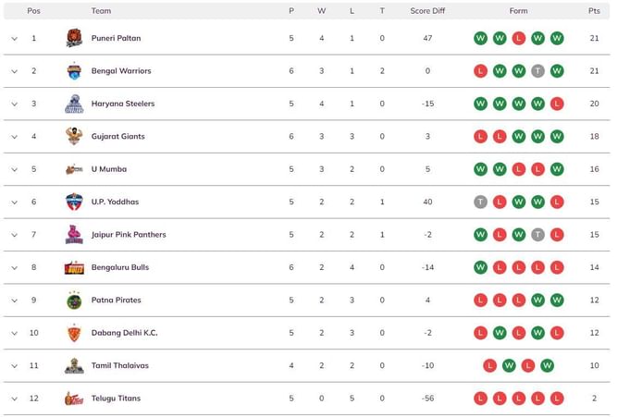Click the U.P. Yoddhas team logo
The width and height of the screenshot is (618, 417).
[x=74, y=202]
